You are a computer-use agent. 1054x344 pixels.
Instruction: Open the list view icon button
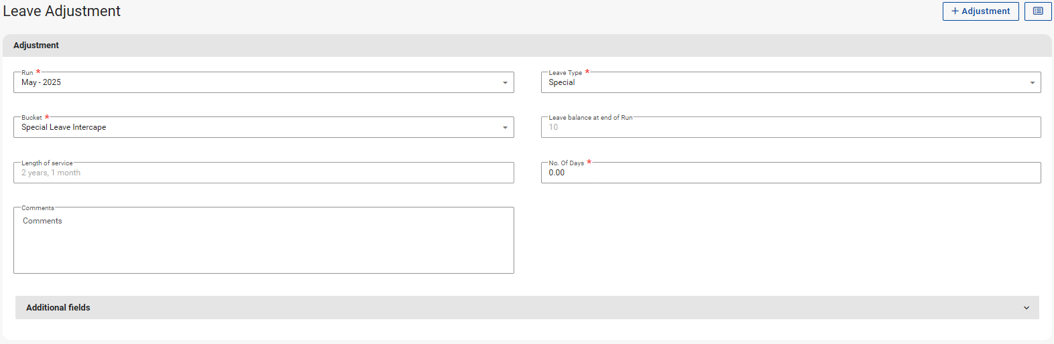(1037, 11)
